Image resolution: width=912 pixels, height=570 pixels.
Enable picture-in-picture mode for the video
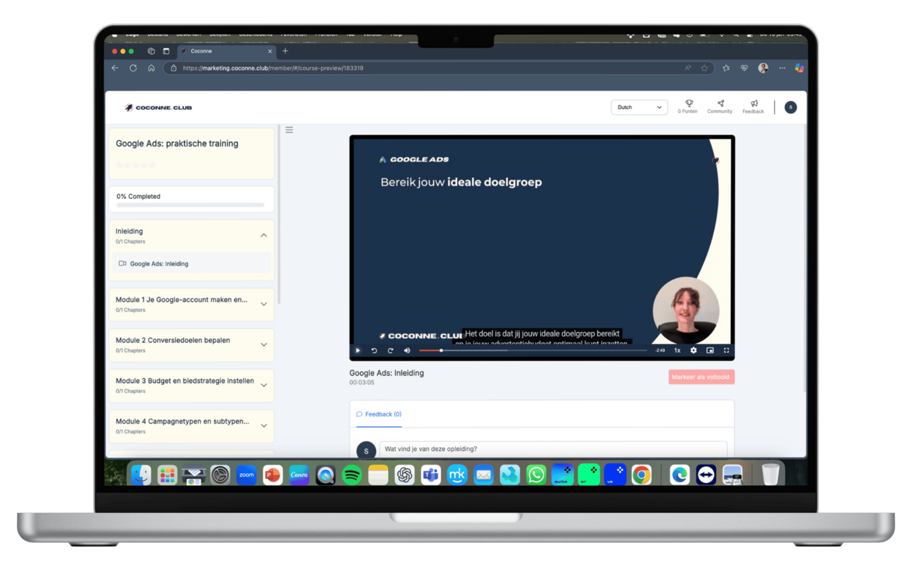710,350
